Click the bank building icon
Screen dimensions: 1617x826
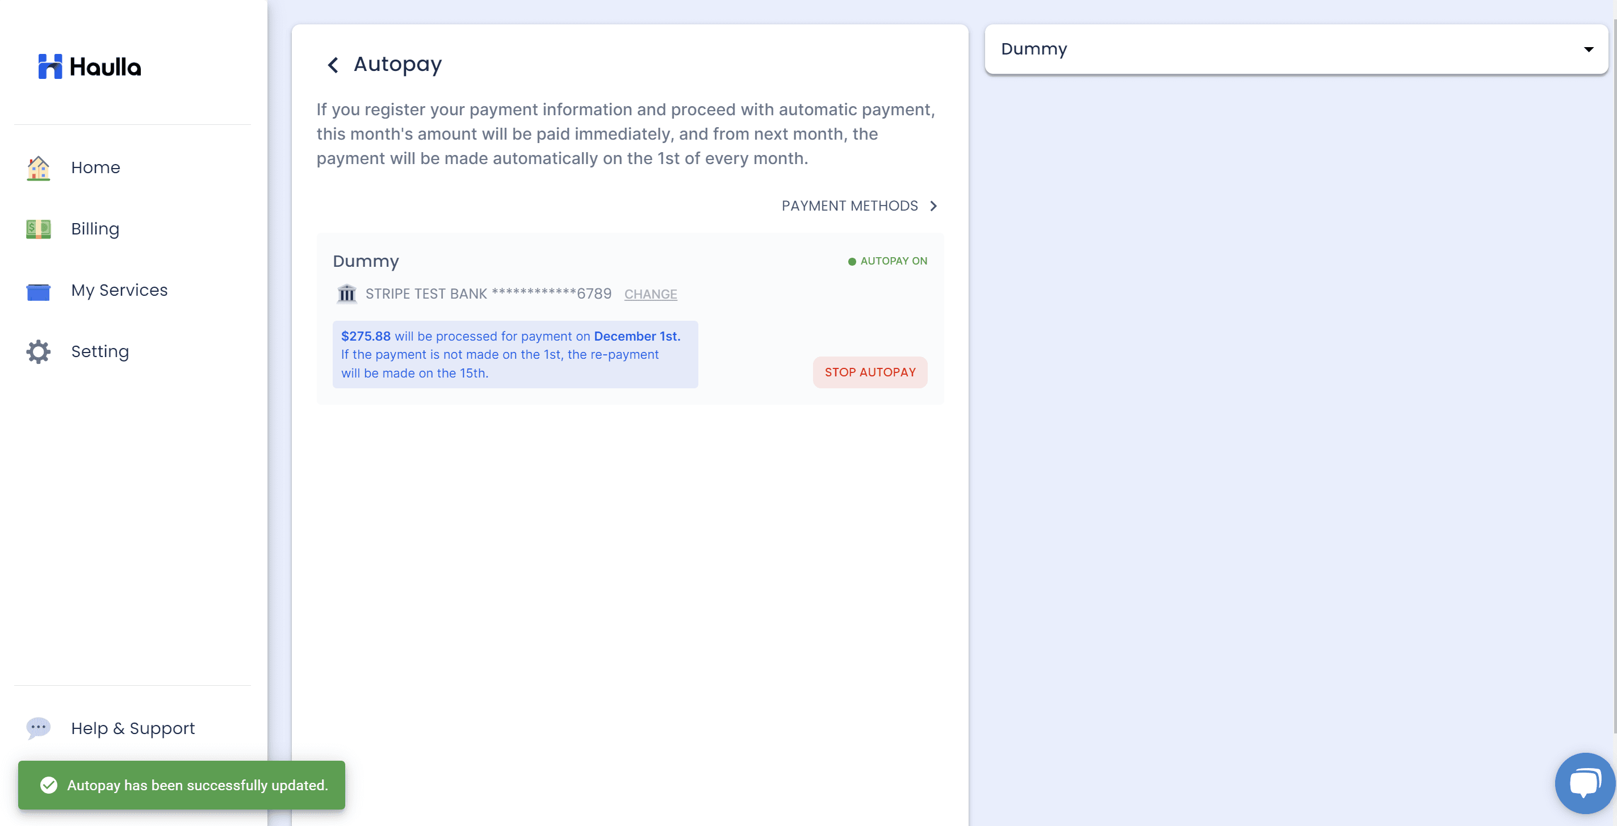346,293
